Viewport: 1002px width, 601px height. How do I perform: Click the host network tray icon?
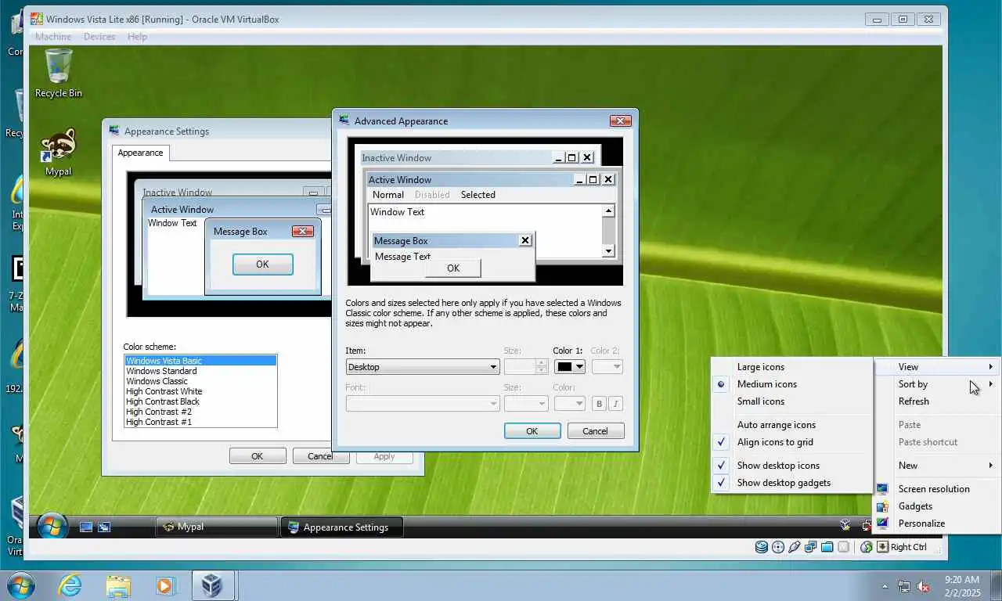point(904,586)
